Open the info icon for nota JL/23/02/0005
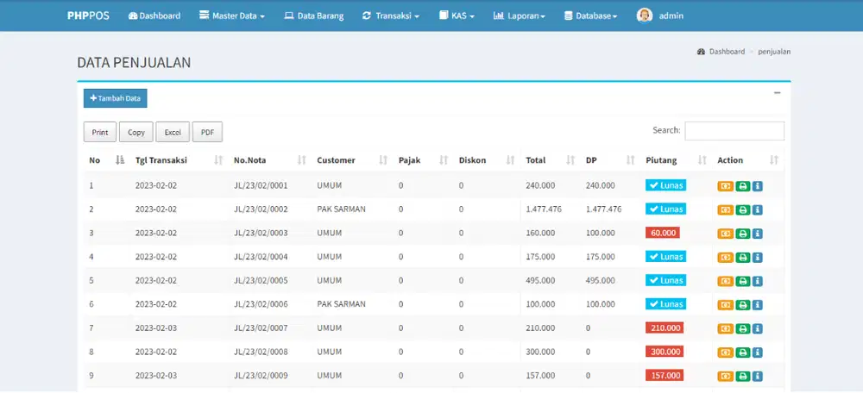The width and height of the screenshot is (863, 393). click(758, 281)
